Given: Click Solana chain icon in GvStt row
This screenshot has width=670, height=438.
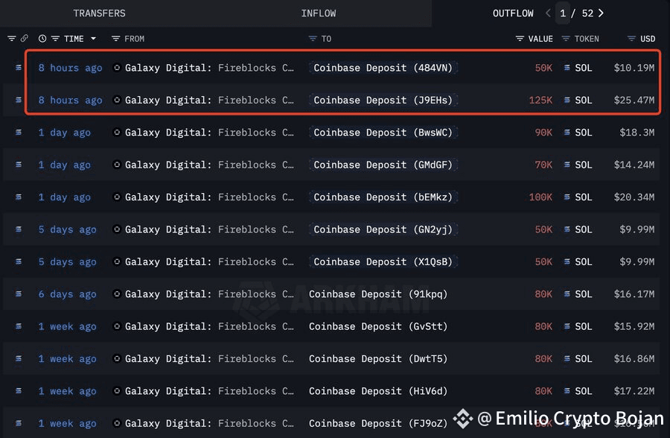Looking at the screenshot, I should [19, 326].
